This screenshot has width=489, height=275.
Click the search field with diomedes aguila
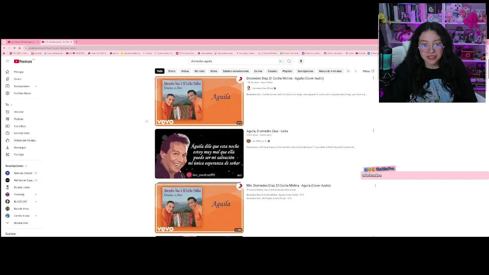coord(233,61)
